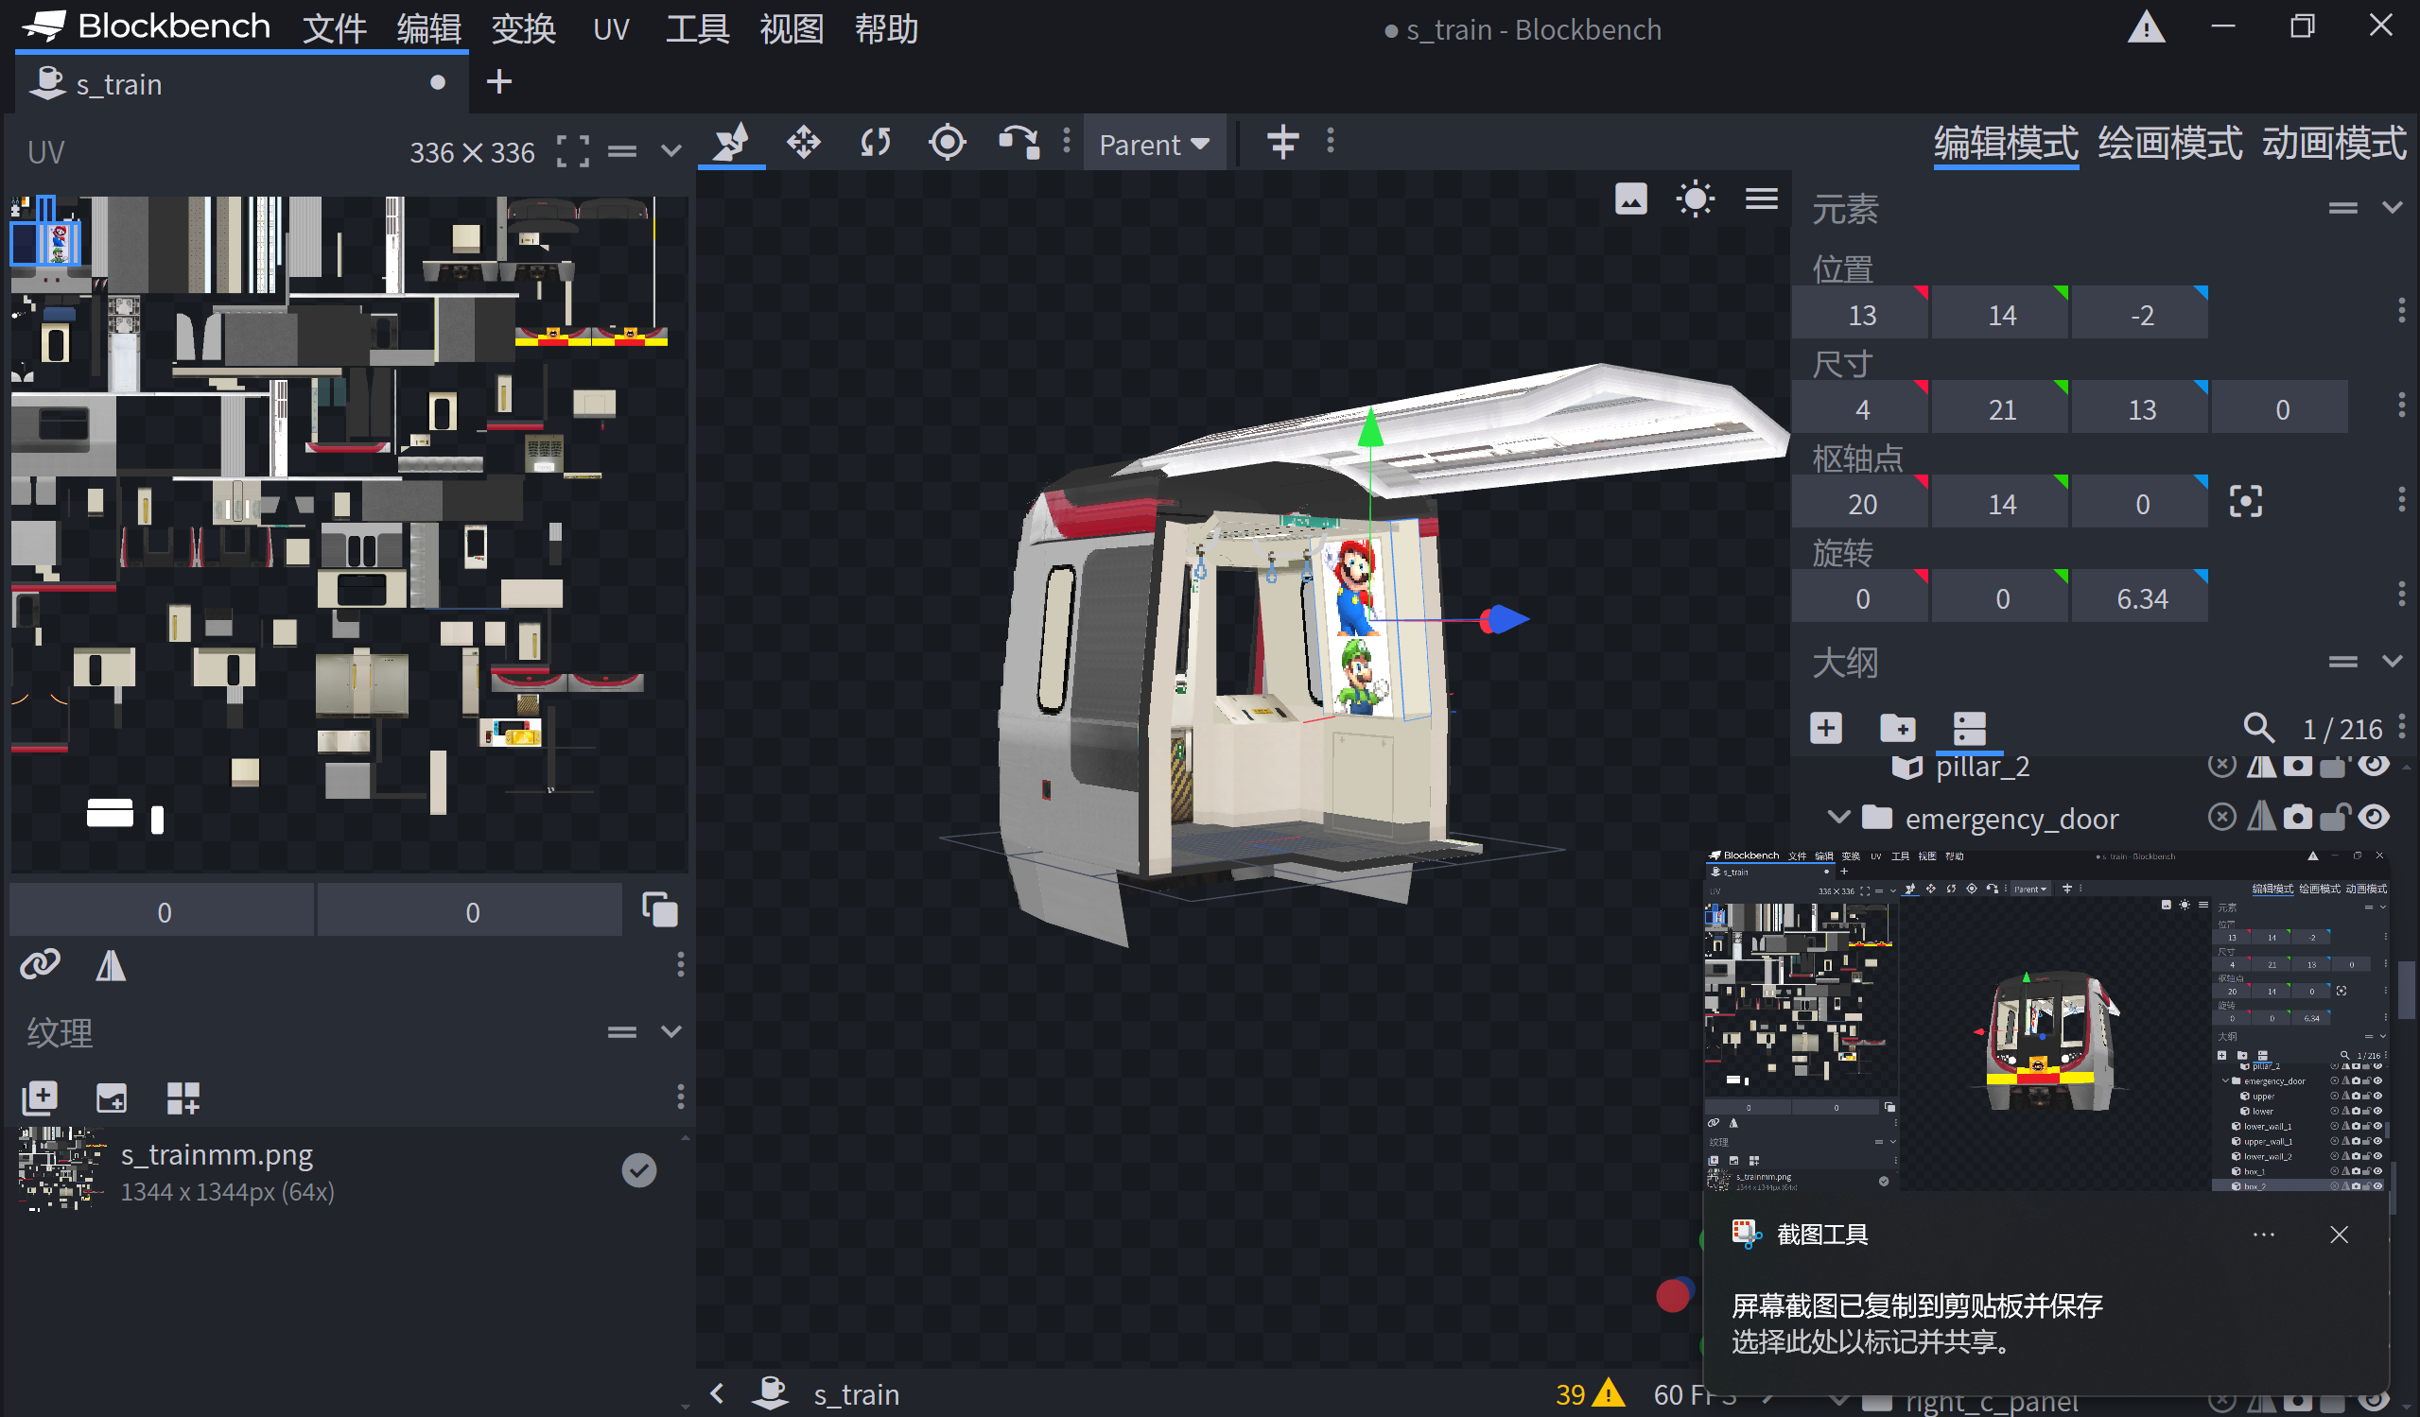
Task: Open the 工具 menu
Action: [x=698, y=28]
